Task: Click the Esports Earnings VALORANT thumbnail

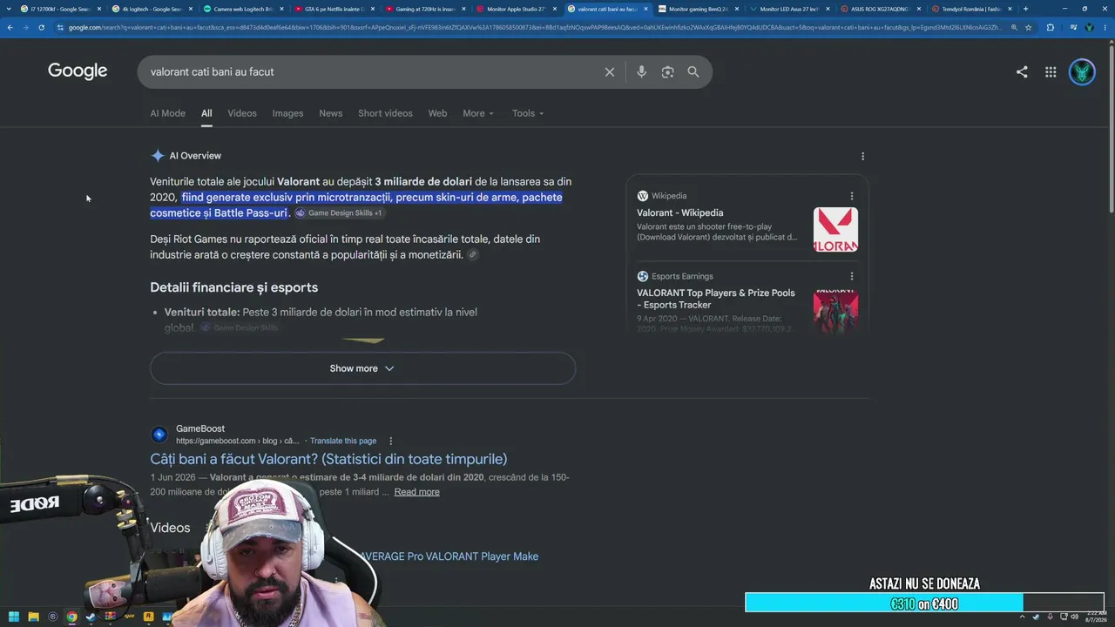Action: [x=835, y=312]
